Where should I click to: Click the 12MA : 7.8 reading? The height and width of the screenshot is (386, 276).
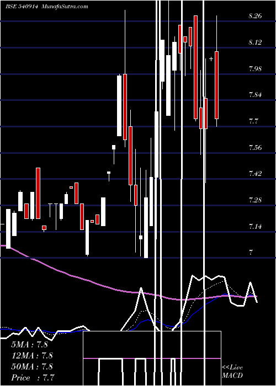point(32,356)
